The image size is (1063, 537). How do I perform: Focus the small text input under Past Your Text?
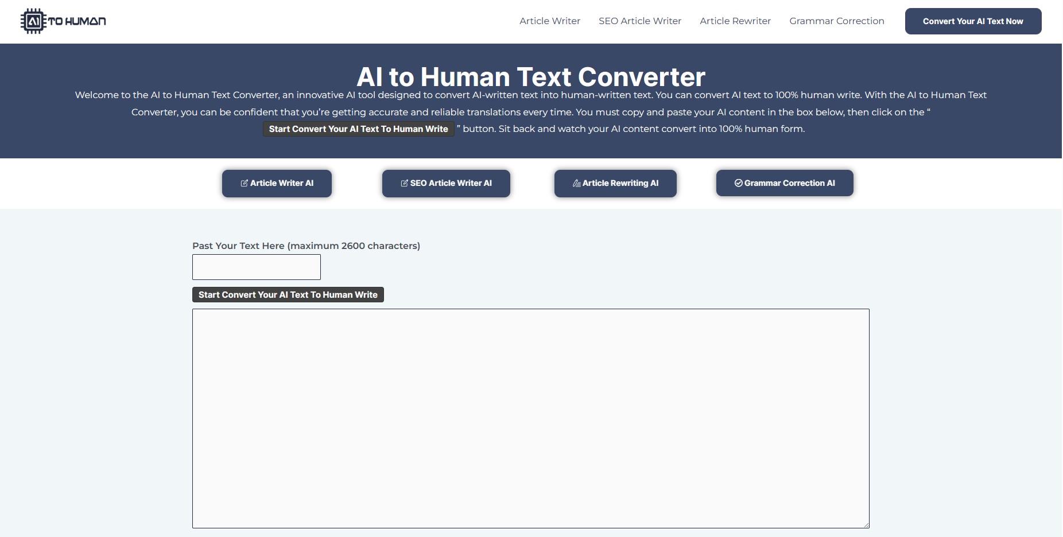click(x=256, y=267)
